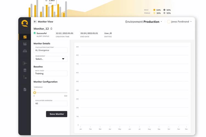This screenshot has height=137, width=206.
Task: Open the dotted node icon in sidebar
Action: coord(25,77)
